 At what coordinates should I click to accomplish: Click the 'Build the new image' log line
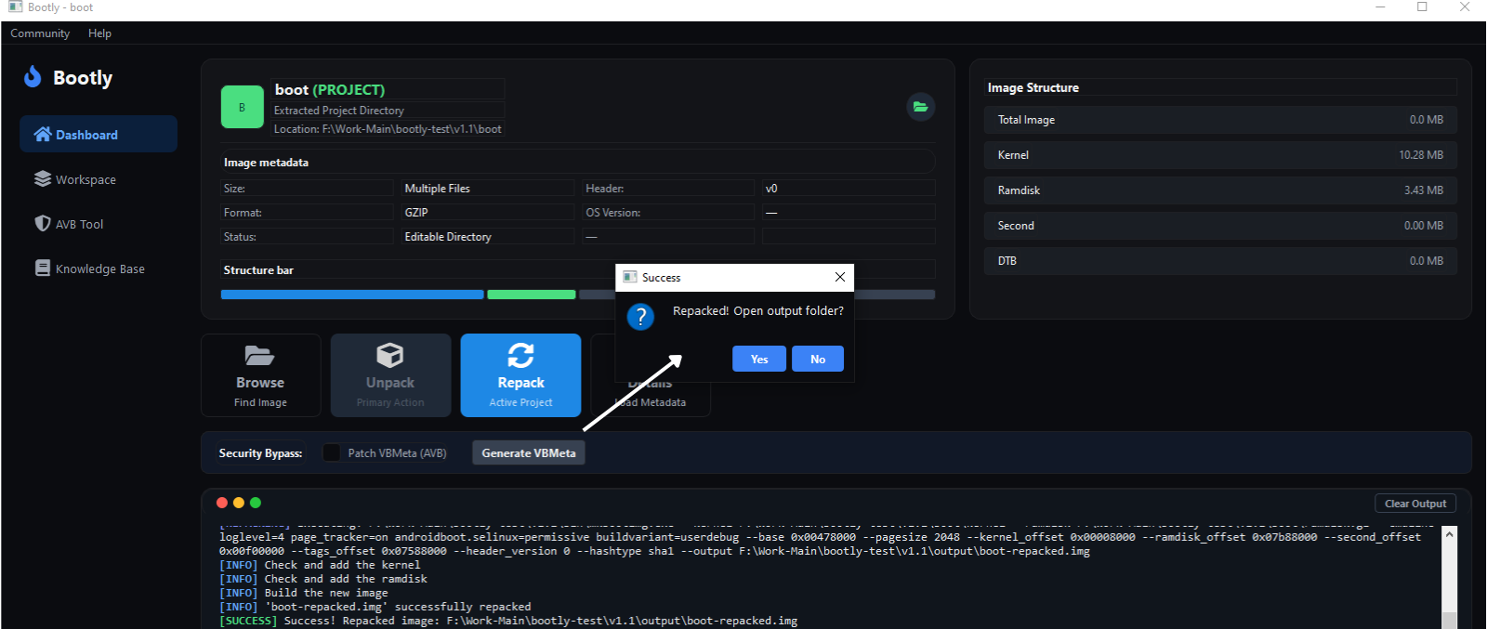[x=304, y=593]
